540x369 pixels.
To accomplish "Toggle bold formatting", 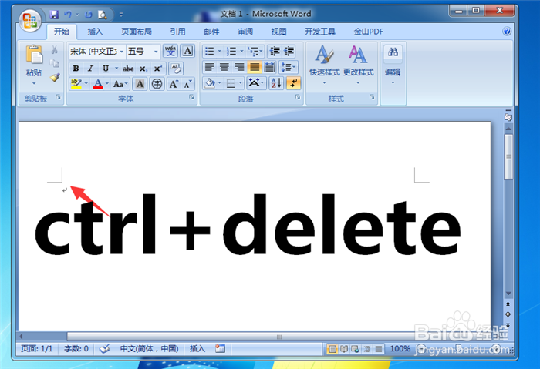I will (x=76, y=69).
